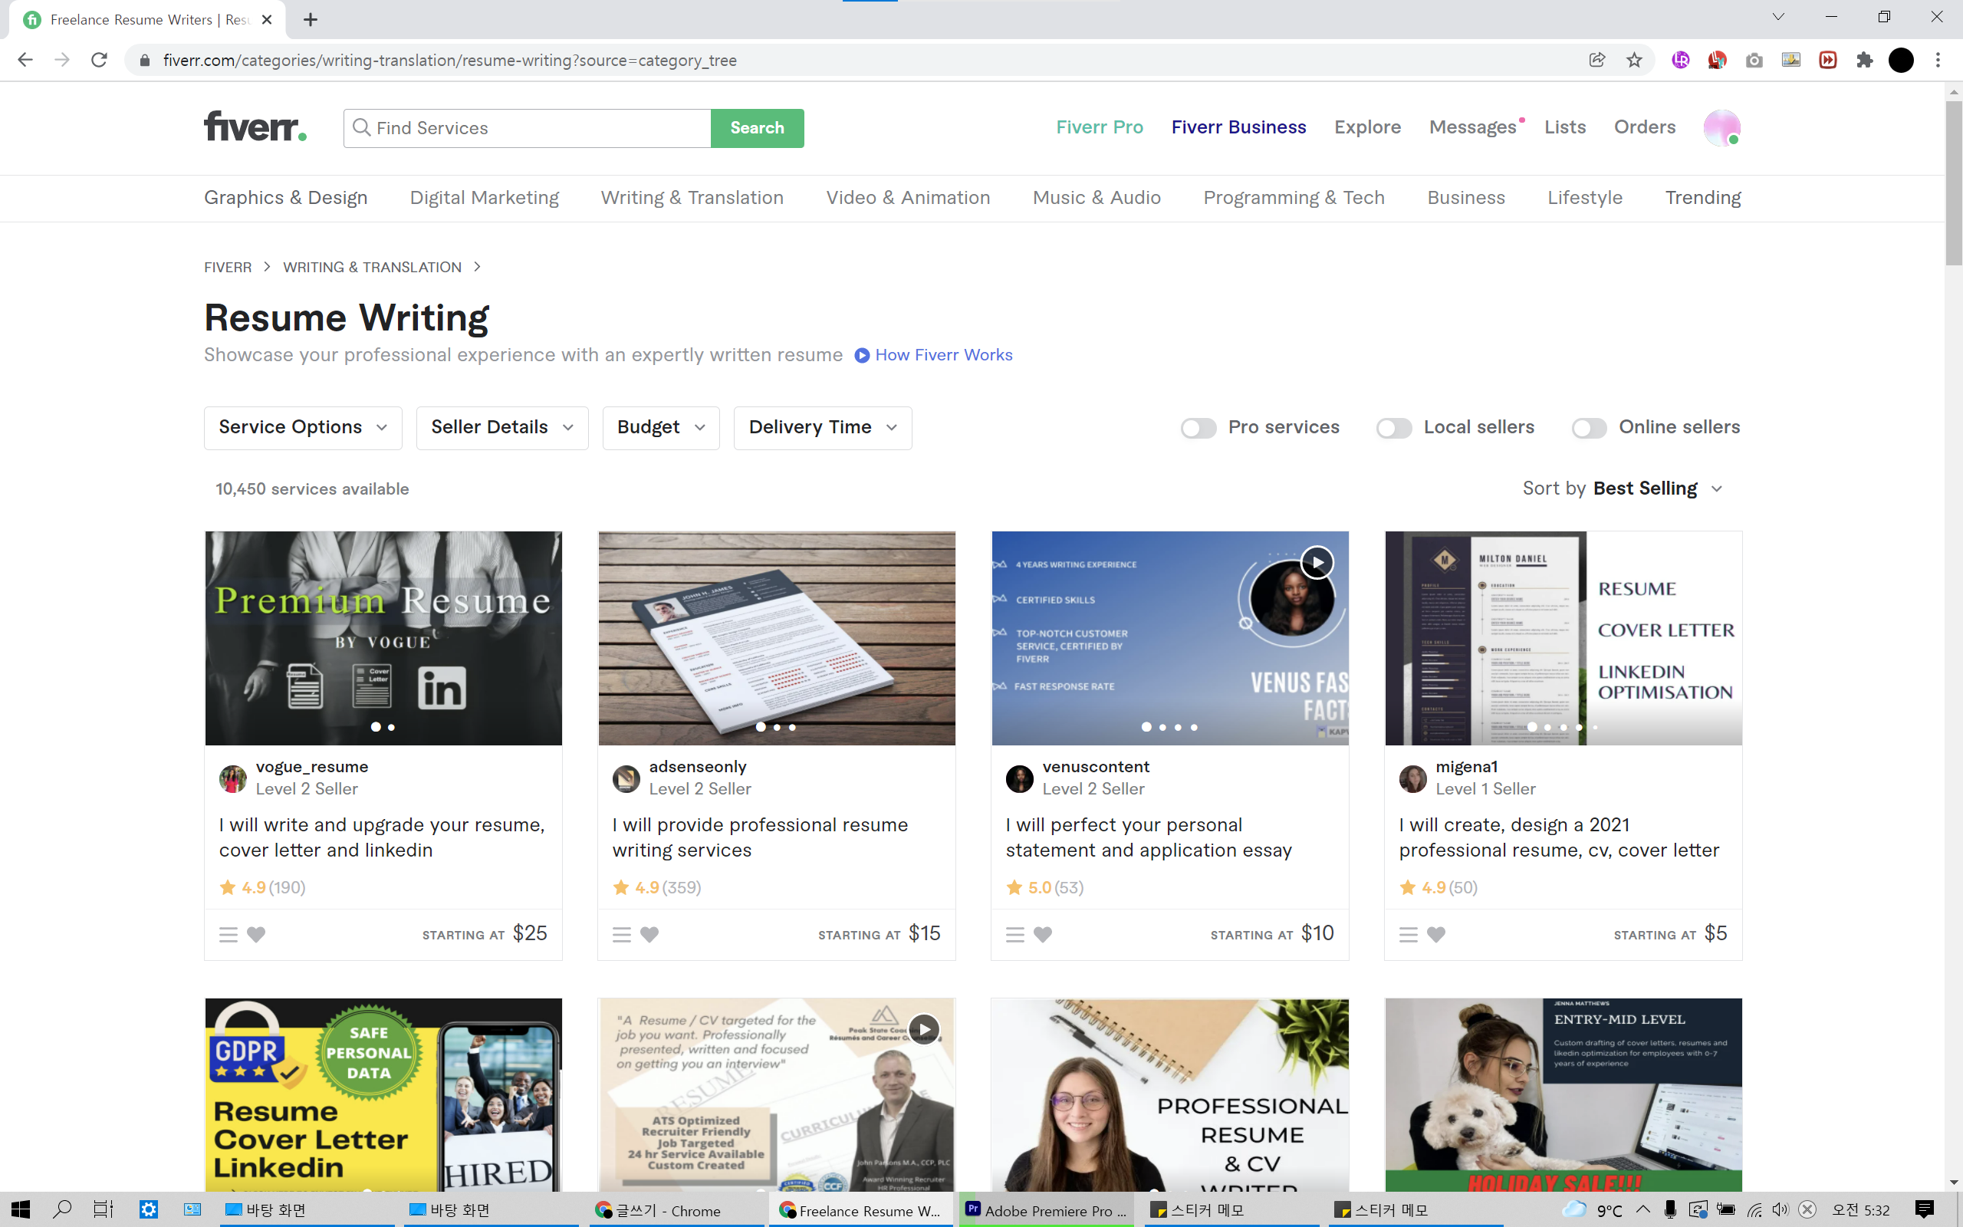Expand the Service Options dropdown
Viewport: 1963px width, 1227px height.
click(x=303, y=428)
